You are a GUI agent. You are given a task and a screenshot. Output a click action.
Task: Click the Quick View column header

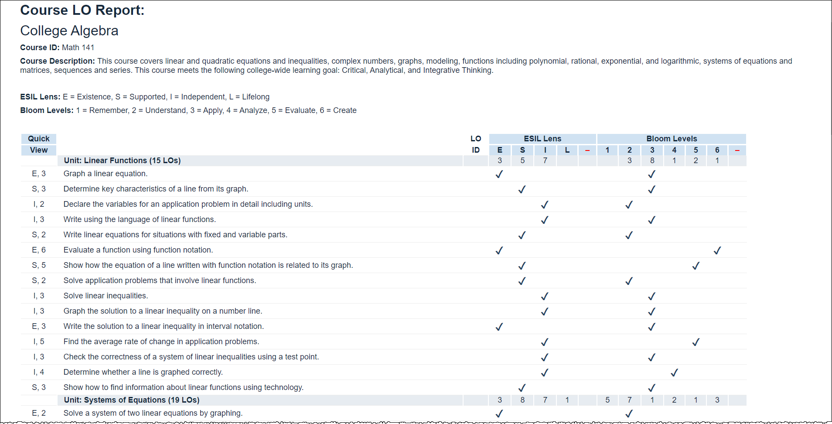coord(39,144)
